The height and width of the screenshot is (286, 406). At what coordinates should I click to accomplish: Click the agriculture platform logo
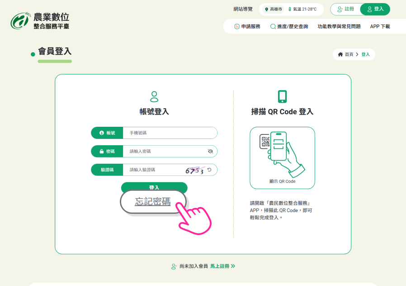tap(40, 21)
